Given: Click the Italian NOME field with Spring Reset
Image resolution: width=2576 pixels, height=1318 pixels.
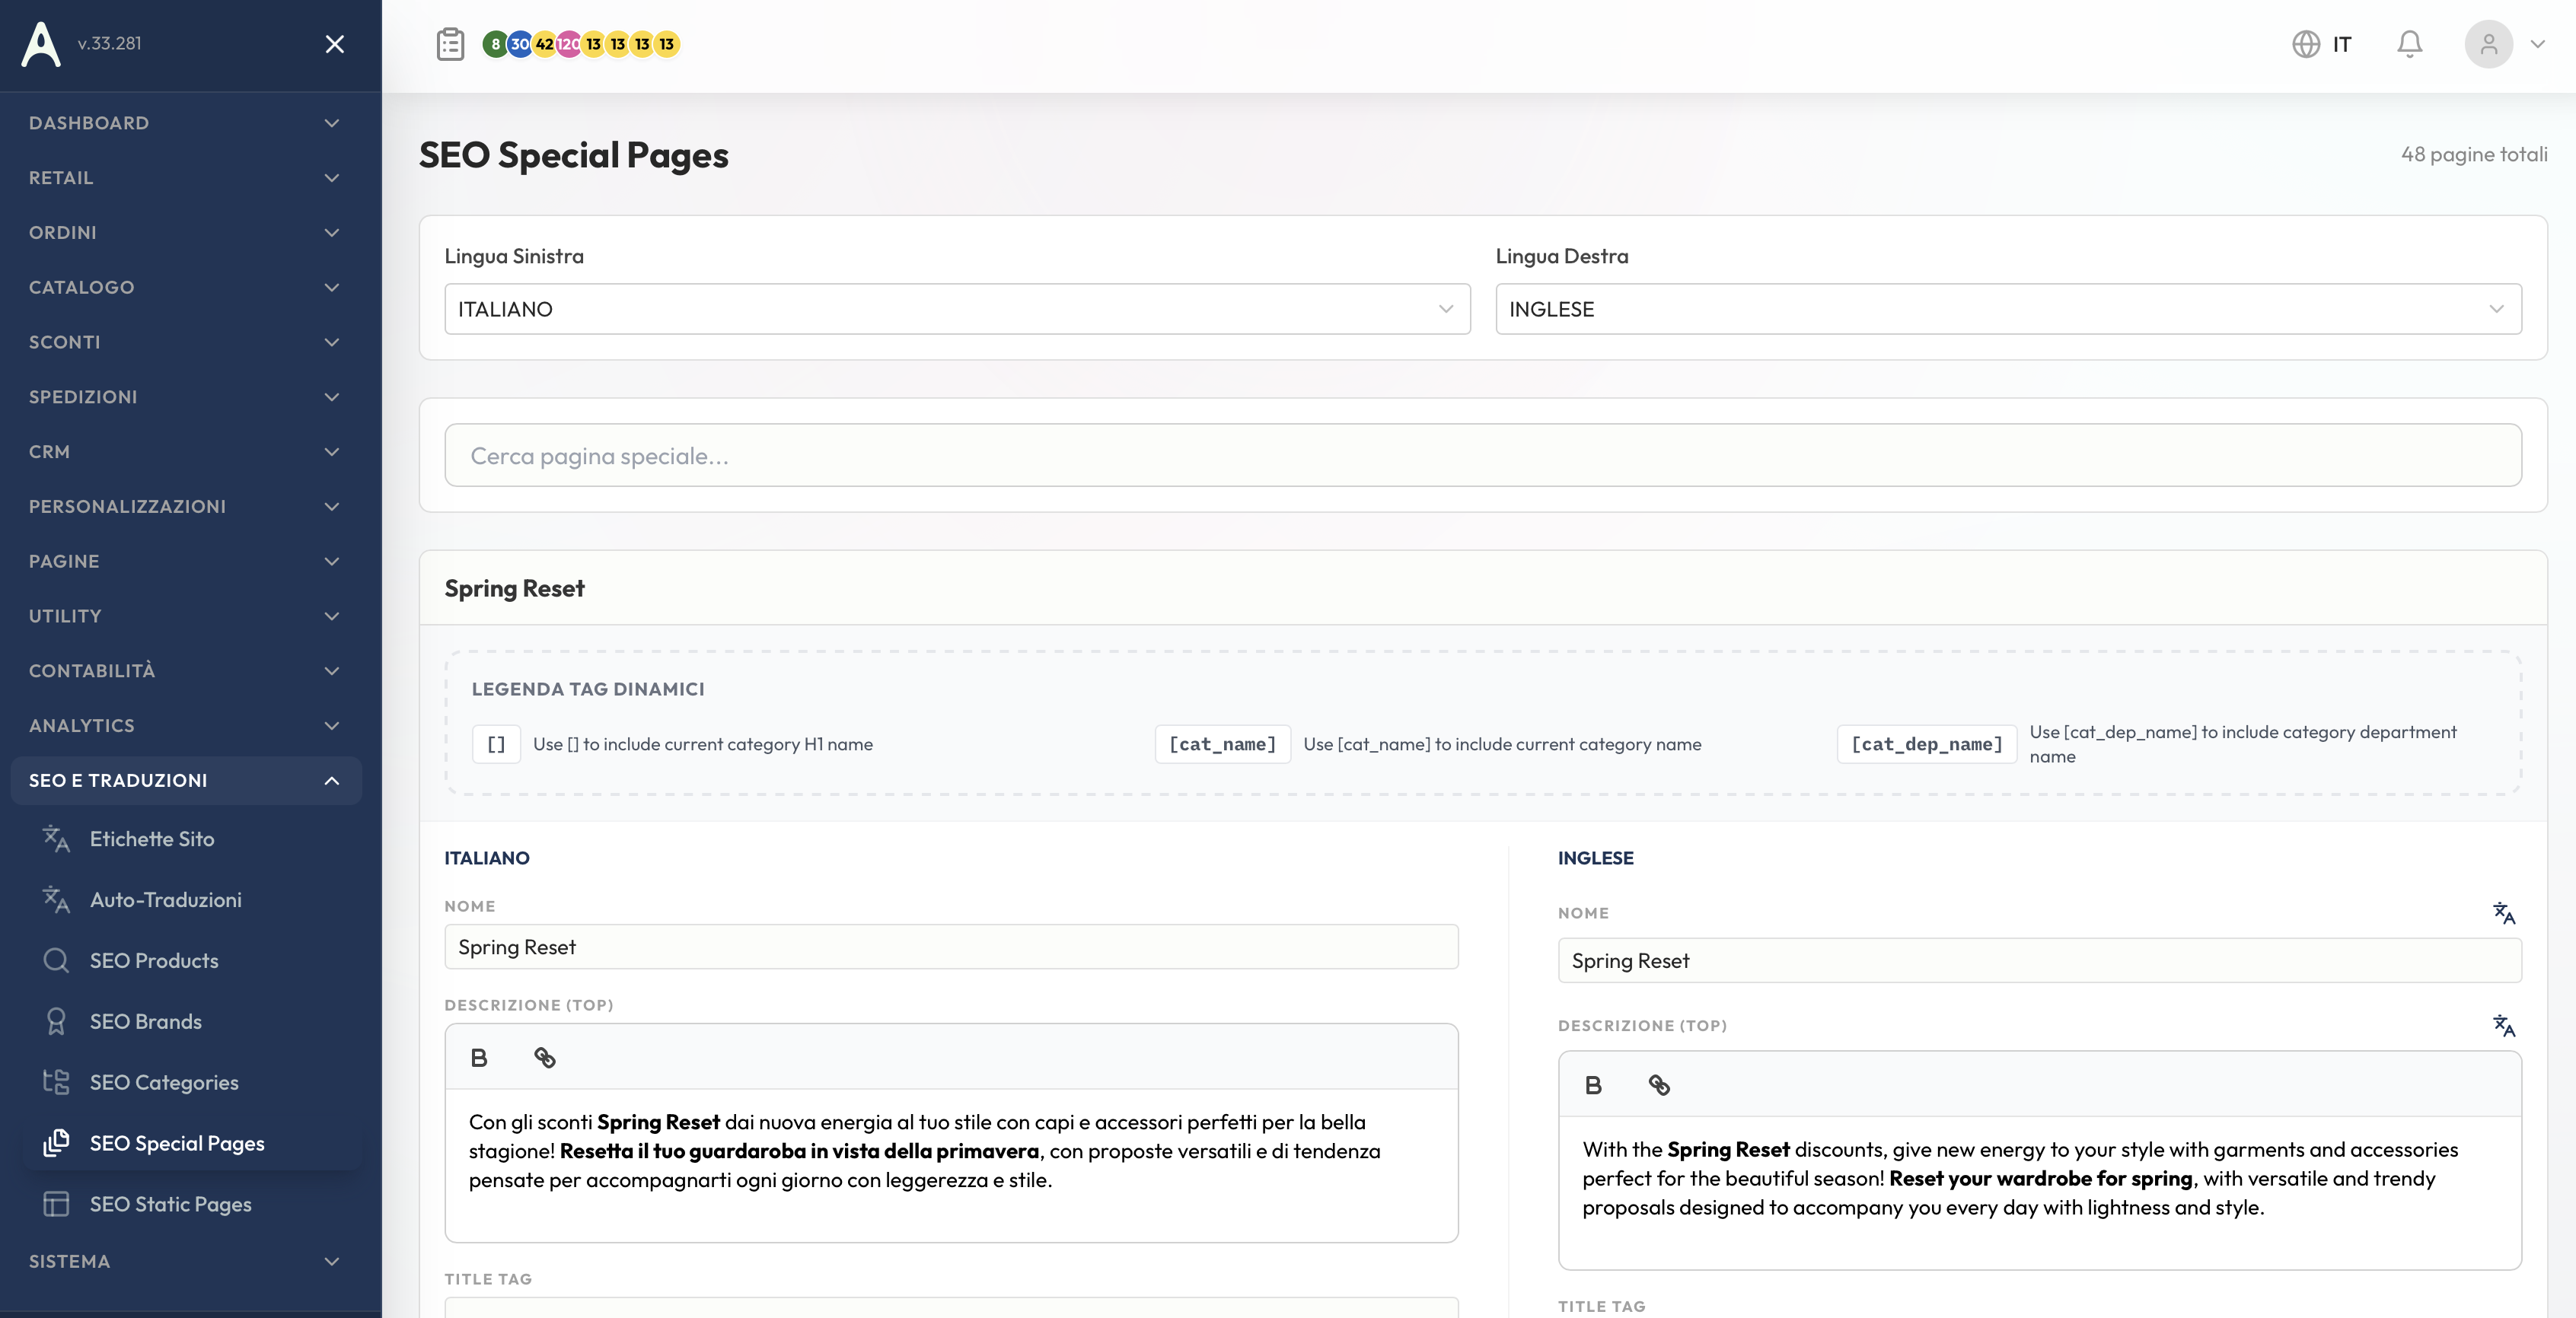Looking at the screenshot, I should coord(951,948).
